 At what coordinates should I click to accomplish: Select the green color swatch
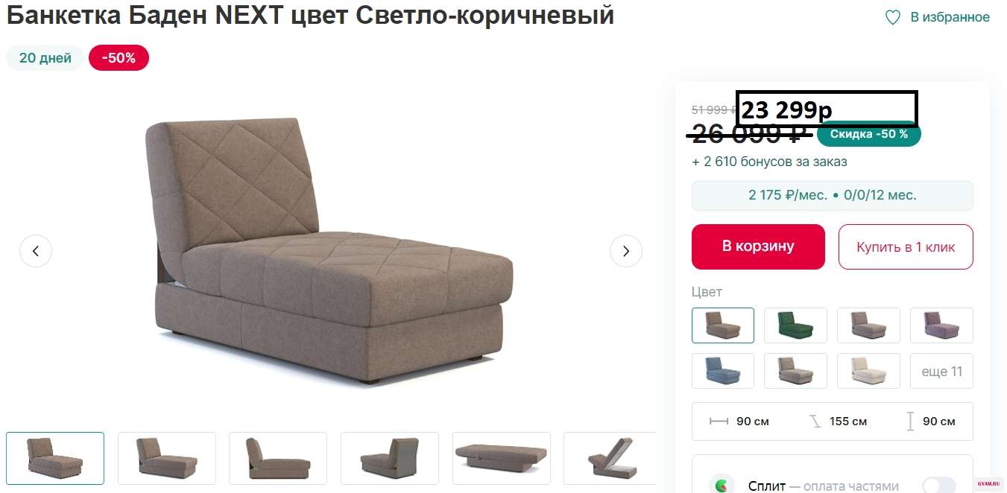click(795, 325)
